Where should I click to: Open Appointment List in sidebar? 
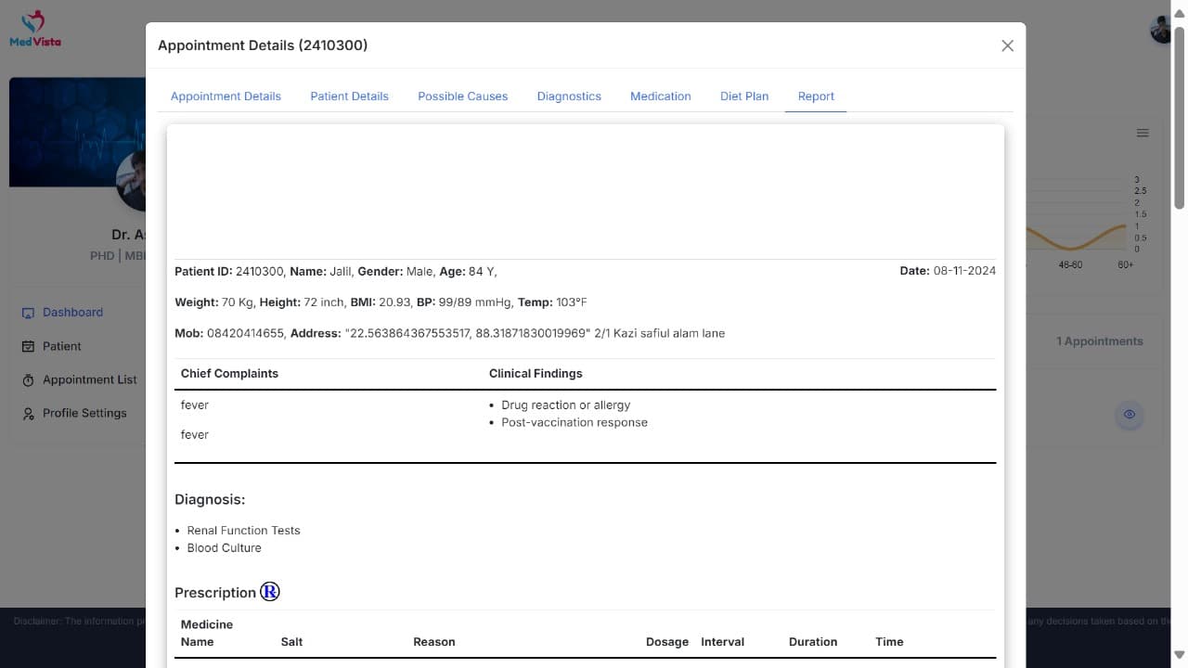pyautogui.click(x=90, y=379)
